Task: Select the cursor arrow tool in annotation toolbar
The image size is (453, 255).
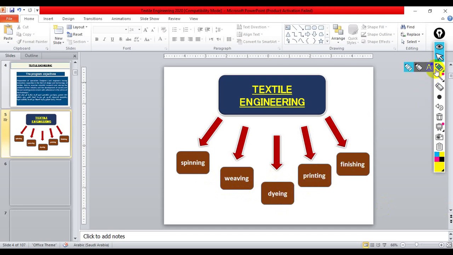Action: pos(439,57)
